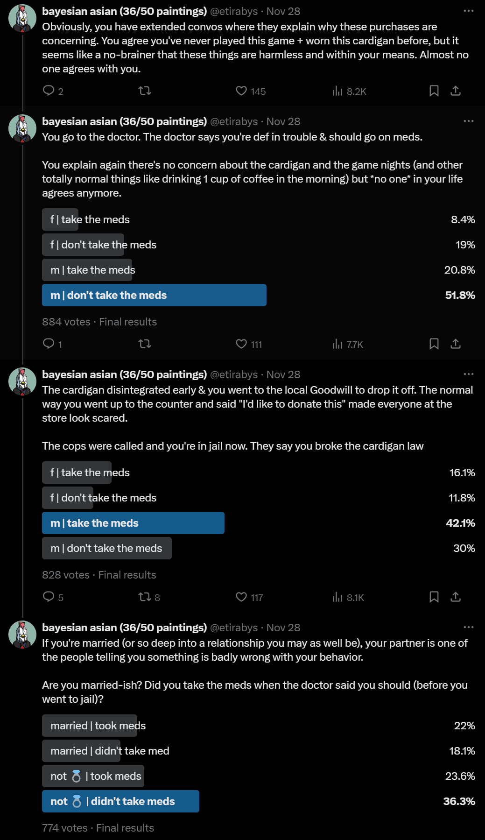The image size is (485, 840).
Task: Select the "m | take the meds" 42.1% result
Action: [x=133, y=523]
